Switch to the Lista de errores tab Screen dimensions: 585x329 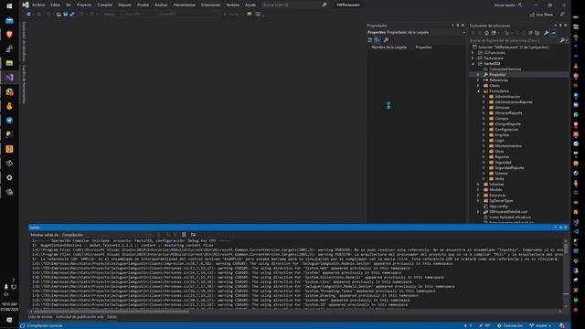click(40, 317)
